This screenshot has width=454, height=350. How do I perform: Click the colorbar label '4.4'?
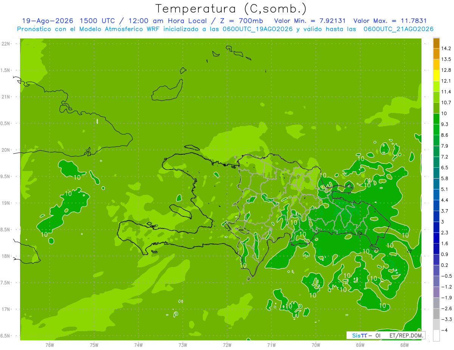point(445,200)
